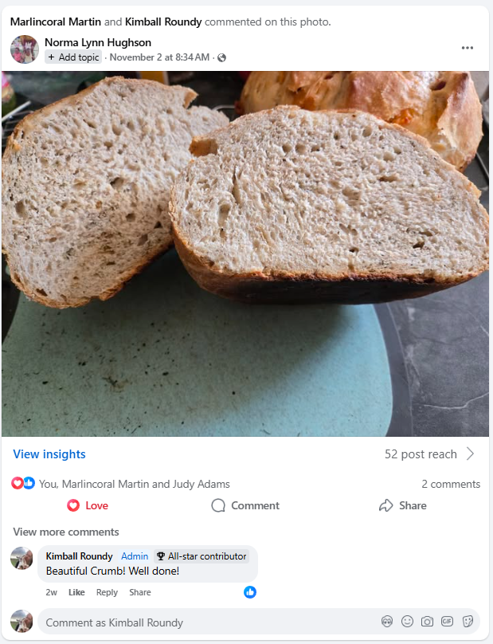This screenshot has width=493, height=644.
Task: Like Kimball Roundy's comment
Action: click(x=76, y=592)
